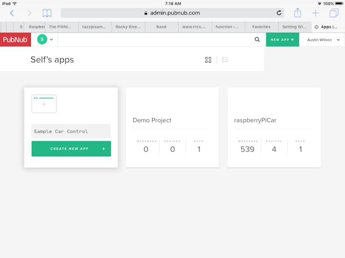
Task: Click the PubNub logo
Action: pos(15,40)
